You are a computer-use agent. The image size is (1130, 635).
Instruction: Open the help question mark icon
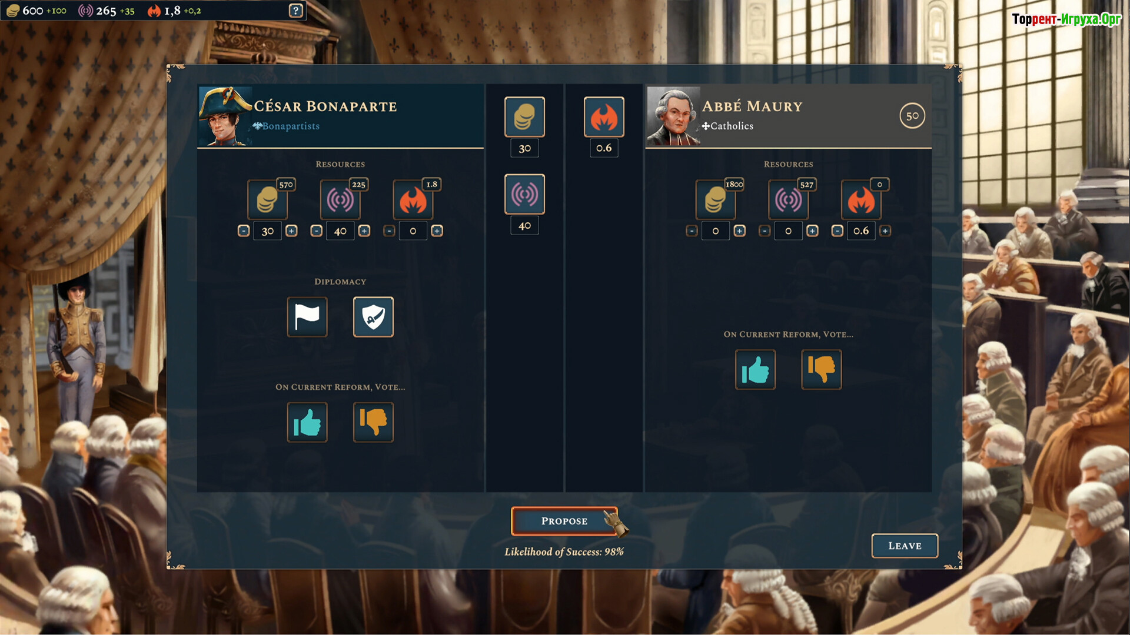click(296, 11)
